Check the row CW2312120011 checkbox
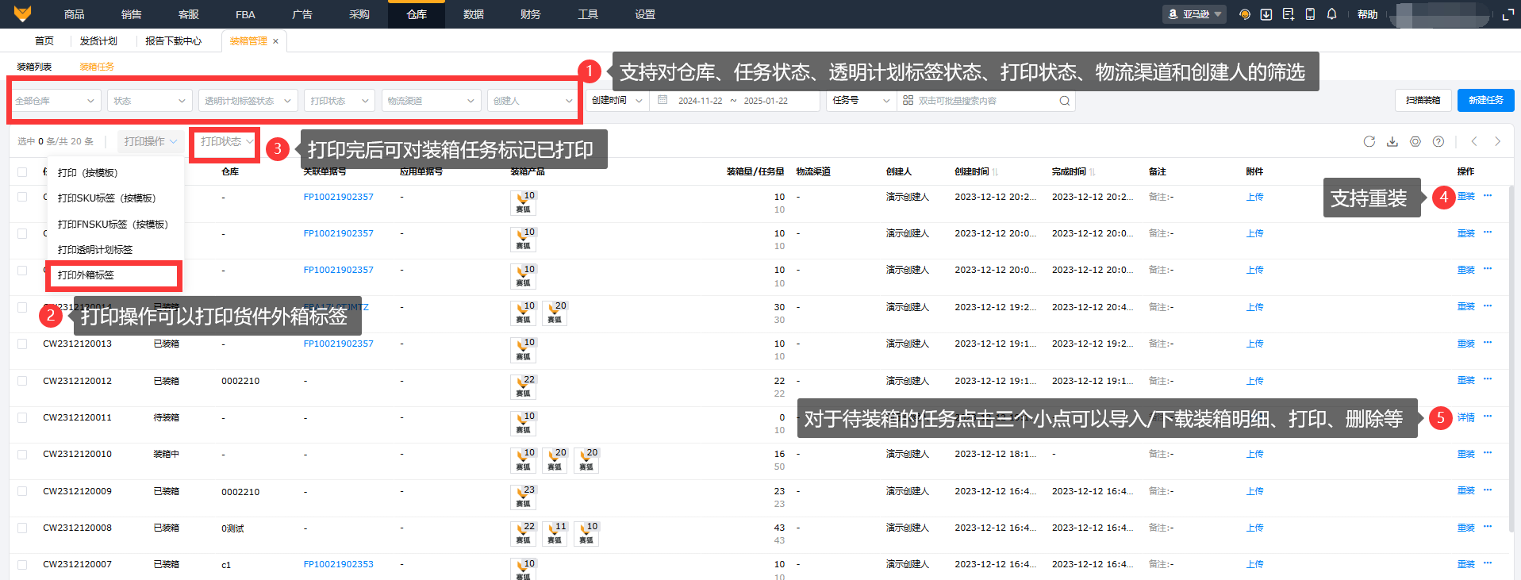 pyautogui.click(x=22, y=417)
